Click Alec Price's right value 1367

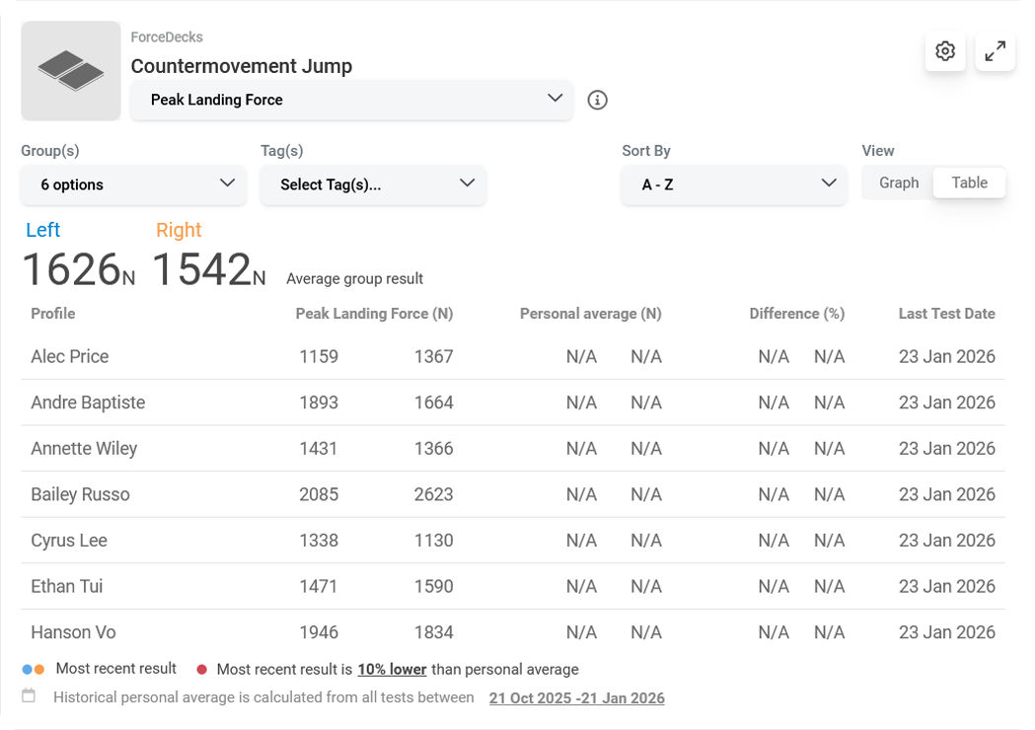(x=434, y=356)
